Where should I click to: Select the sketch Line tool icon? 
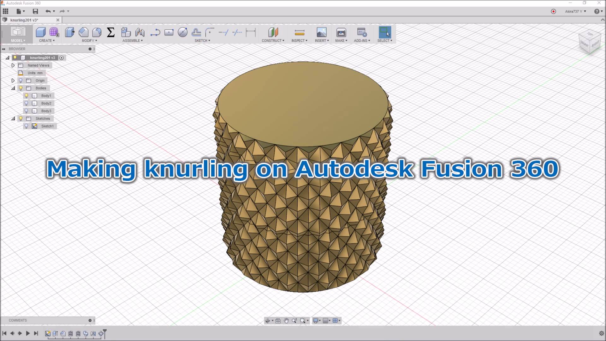click(x=155, y=32)
